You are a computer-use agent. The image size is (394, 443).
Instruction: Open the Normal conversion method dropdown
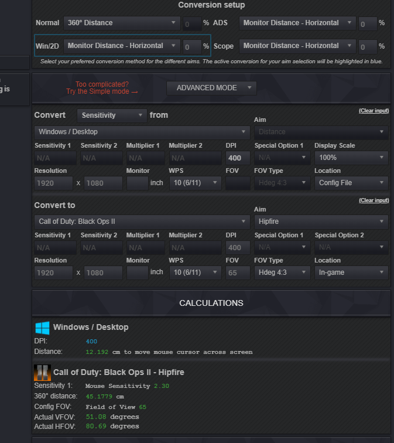122,23
